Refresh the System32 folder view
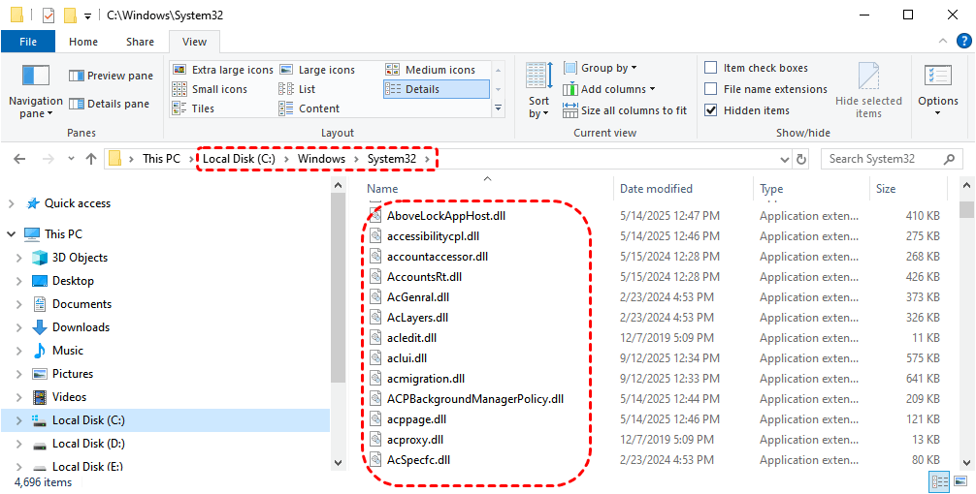The width and height of the screenshot is (976, 494). [801, 159]
